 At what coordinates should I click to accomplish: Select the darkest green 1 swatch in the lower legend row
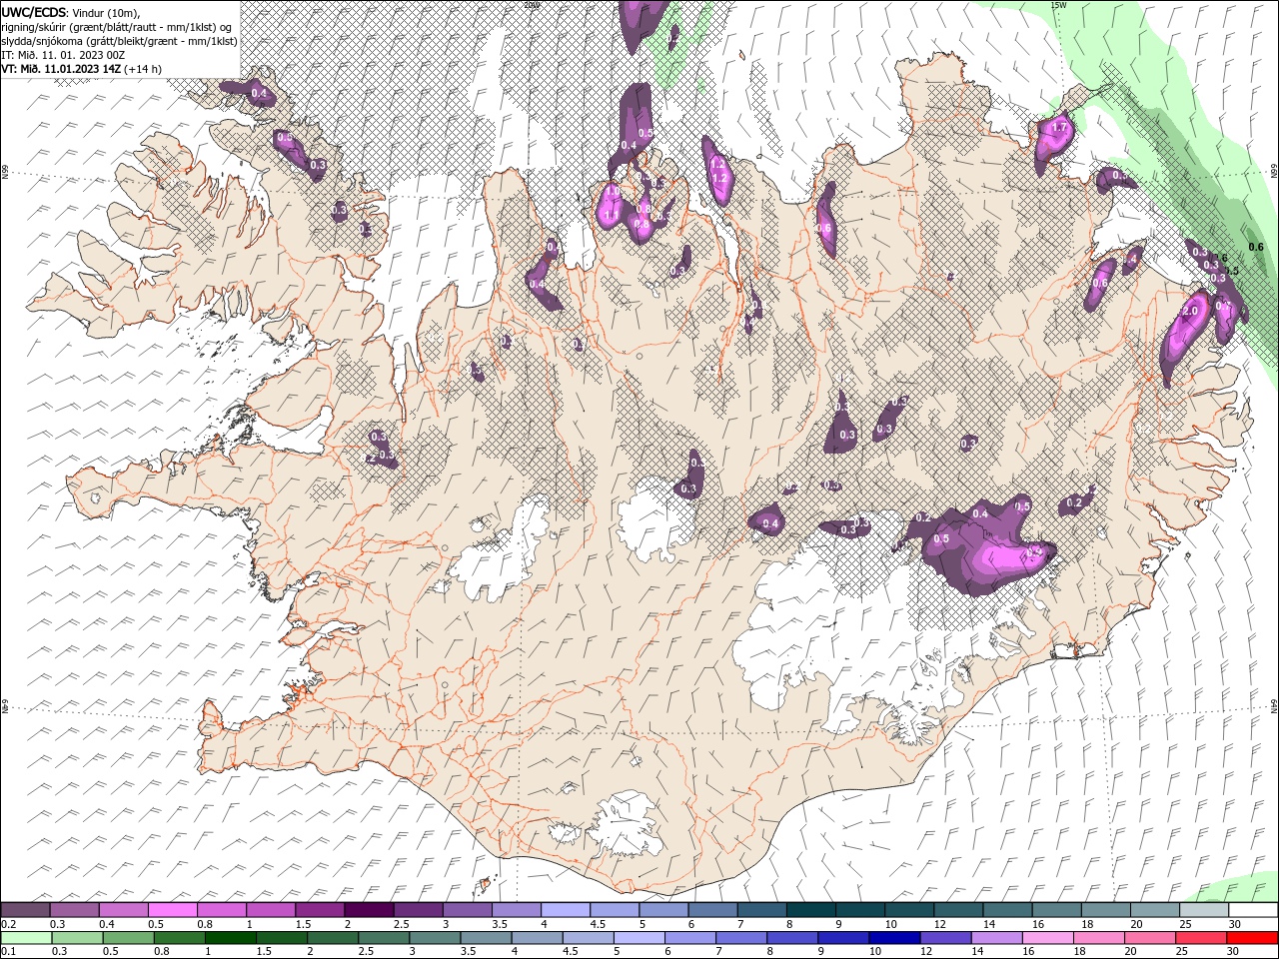231,938
